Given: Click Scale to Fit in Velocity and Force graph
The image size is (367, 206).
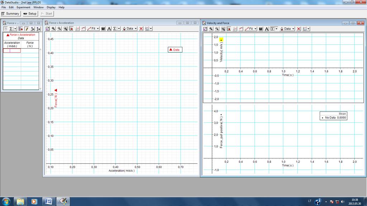Looking at the screenshot, I should (x=205, y=29).
